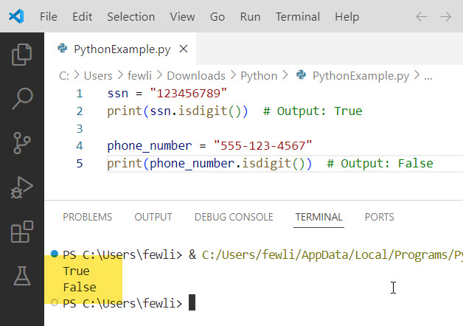The image size is (463, 326).
Task: Select the TERMINAL panel tab
Action: pyautogui.click(x=318, y=217)
